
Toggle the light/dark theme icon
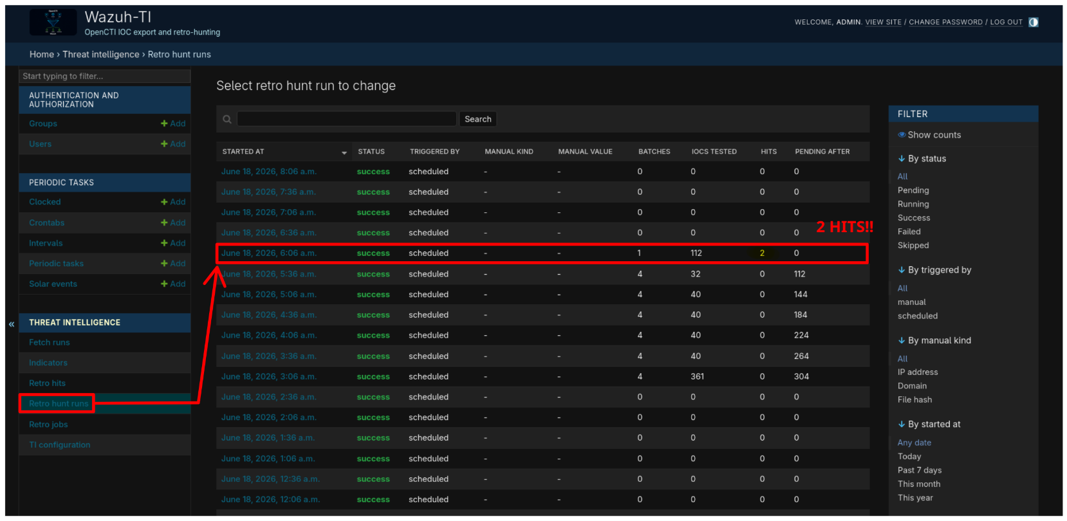pyautogui.click(x=1033, y=22)
